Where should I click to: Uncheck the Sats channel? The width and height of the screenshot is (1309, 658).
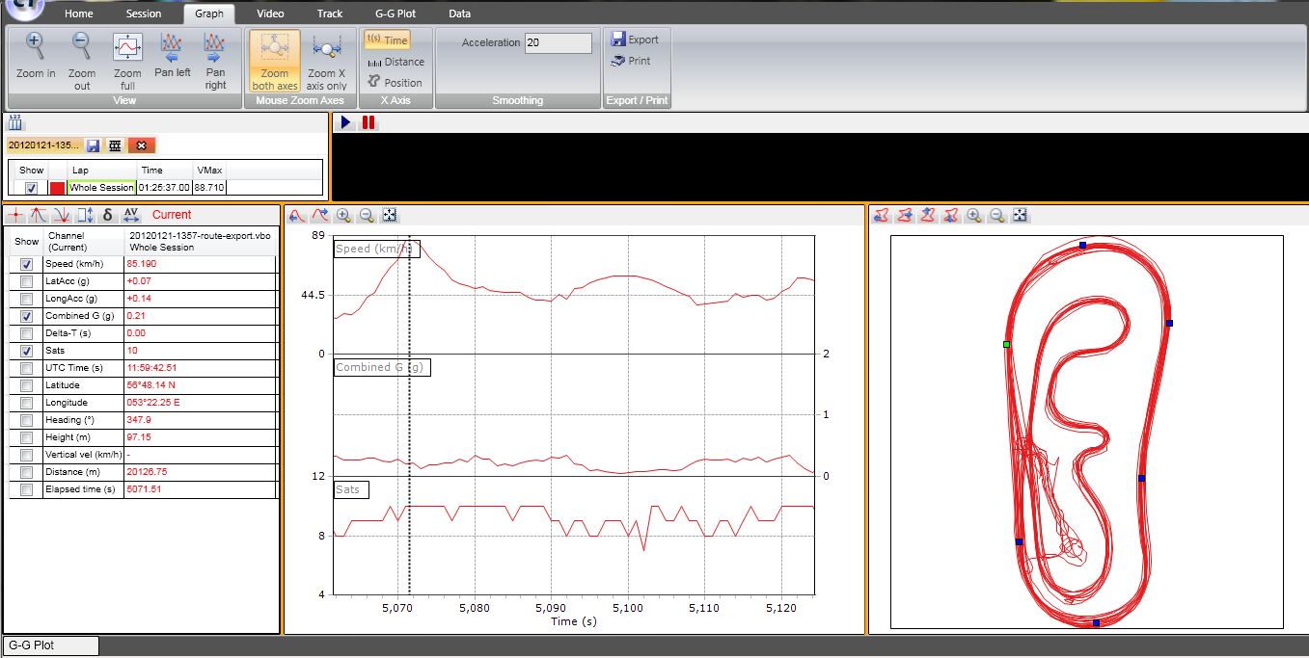click(x=27, y=351)
